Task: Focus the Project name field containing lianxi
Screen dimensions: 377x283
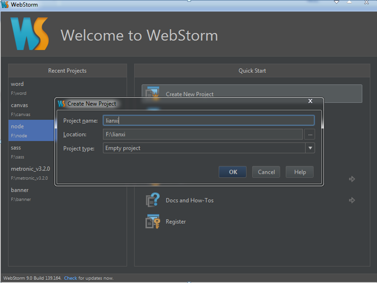Action: click(x=209, y=120)
